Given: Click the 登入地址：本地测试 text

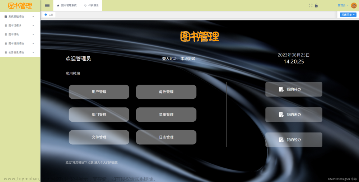Looking at the screenshot, I should click(178, 59).
